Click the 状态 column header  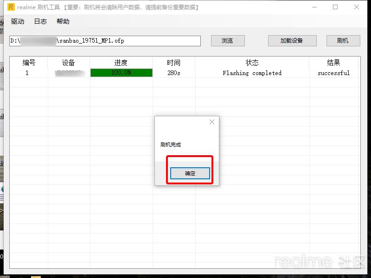252,63
